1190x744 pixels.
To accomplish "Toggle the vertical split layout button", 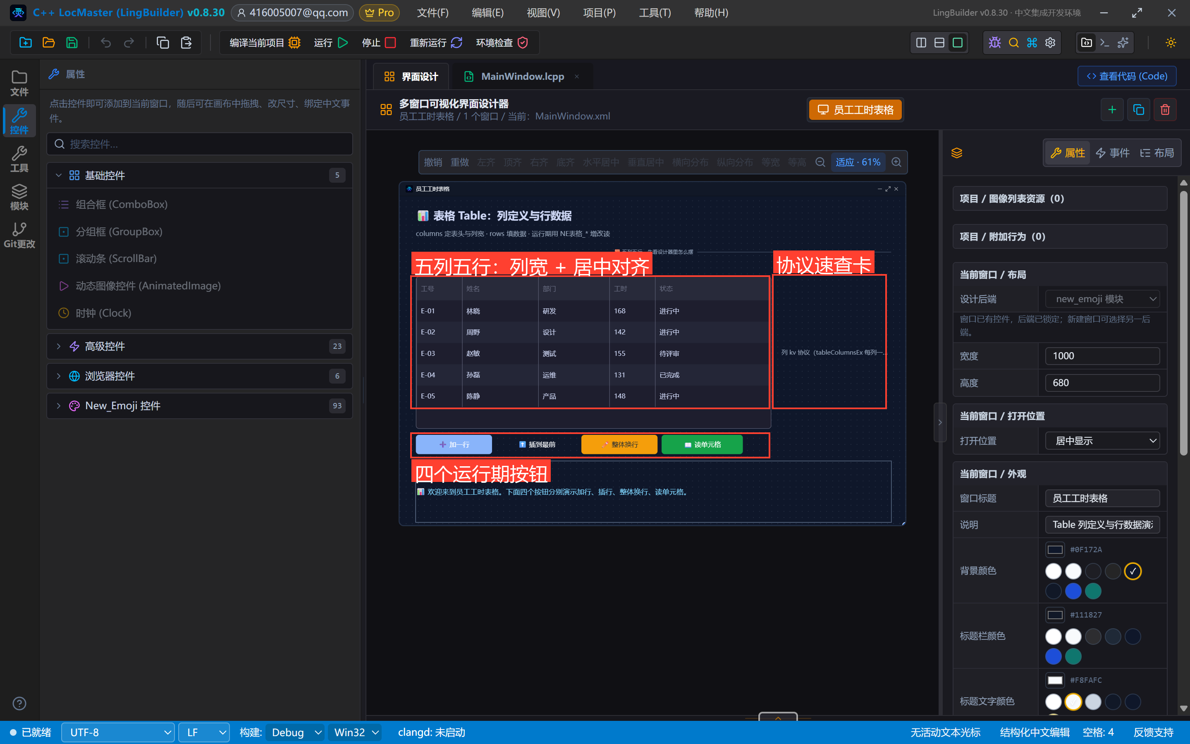I will [x=921, y=43].
